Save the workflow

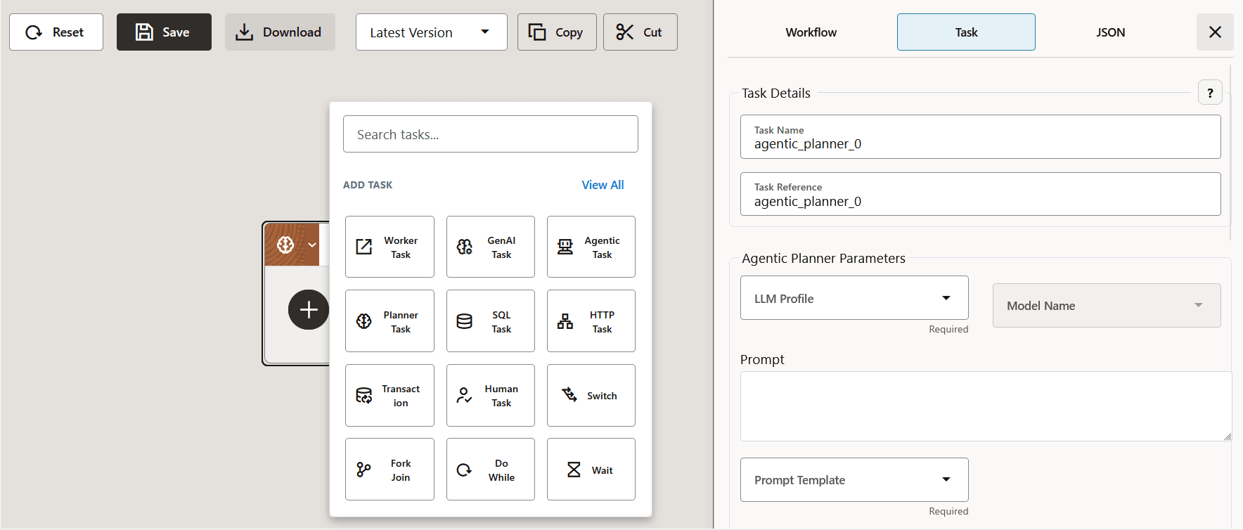164,32
